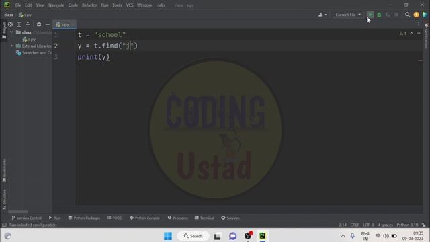Open the Edit menu
The height and width of the screenshot is (242, 430).
click(x=28, y=5)
